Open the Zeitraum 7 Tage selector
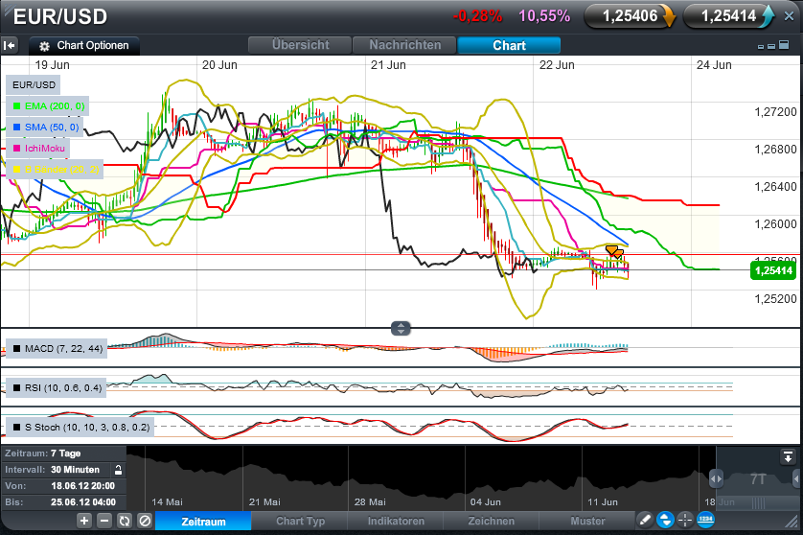The image size is (803, 535). pyautogui.click(x=63, y=454)
